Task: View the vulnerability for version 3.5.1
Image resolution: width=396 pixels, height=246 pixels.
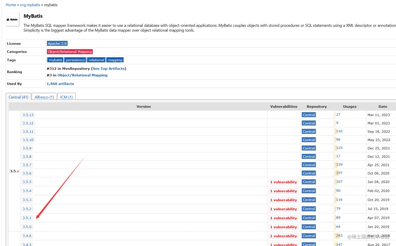Action: pyautogui.click(x=284, y=218)
